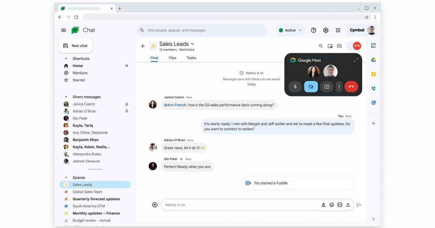Collapse the Spaces section
This screenshot has height=228, width=435.
coord(66,177)
